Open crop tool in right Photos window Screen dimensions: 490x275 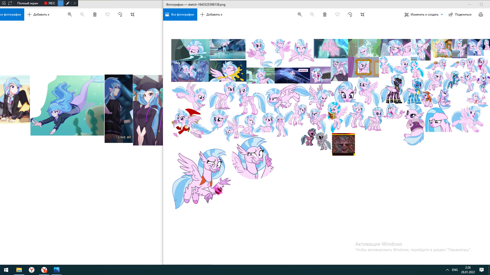[x=362, y=15]
